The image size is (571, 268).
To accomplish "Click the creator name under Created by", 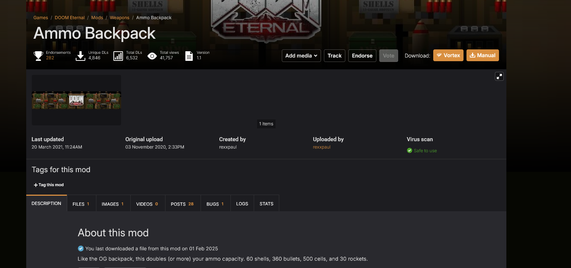I will click(228, 147).
